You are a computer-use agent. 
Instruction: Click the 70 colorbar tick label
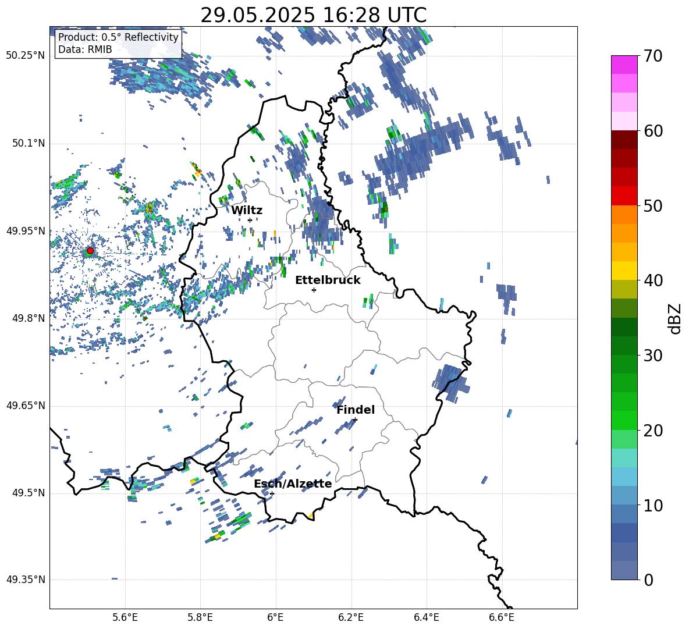652,56
